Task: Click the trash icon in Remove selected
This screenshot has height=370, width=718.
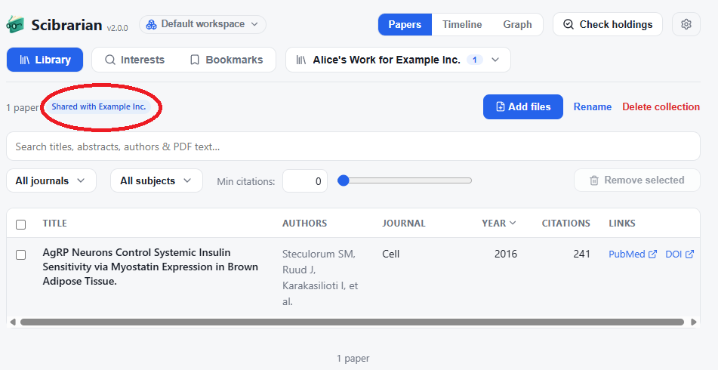Action: pyautogui.click(x=594, y=180)
